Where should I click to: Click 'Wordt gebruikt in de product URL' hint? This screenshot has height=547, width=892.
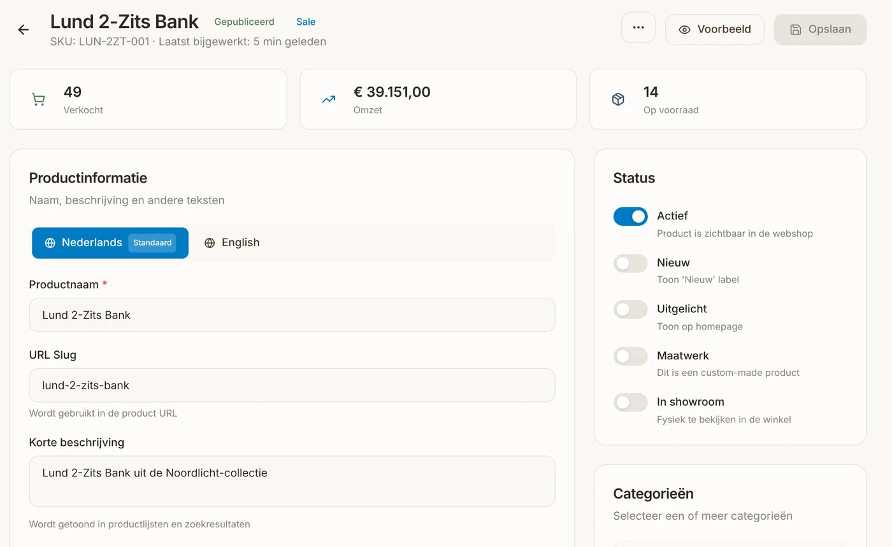pos(103,413)
